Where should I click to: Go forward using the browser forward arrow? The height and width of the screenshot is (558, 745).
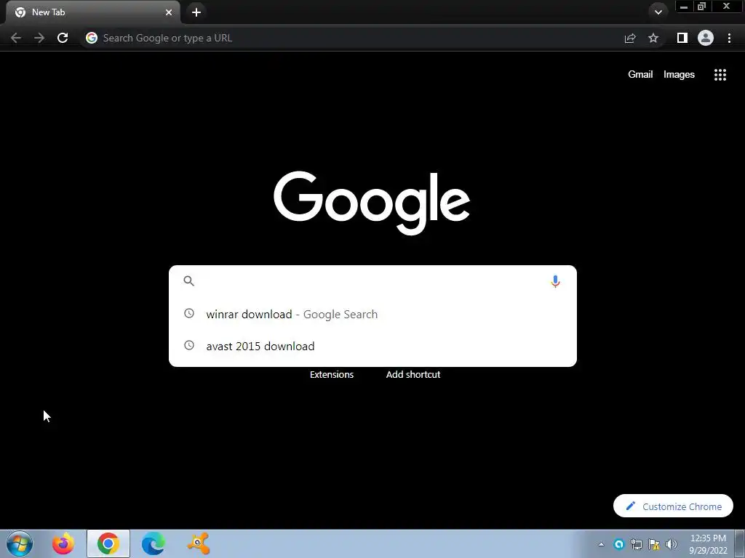tap(39, 38)
